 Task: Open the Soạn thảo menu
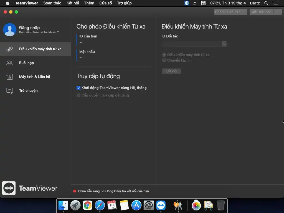(52, 3)
